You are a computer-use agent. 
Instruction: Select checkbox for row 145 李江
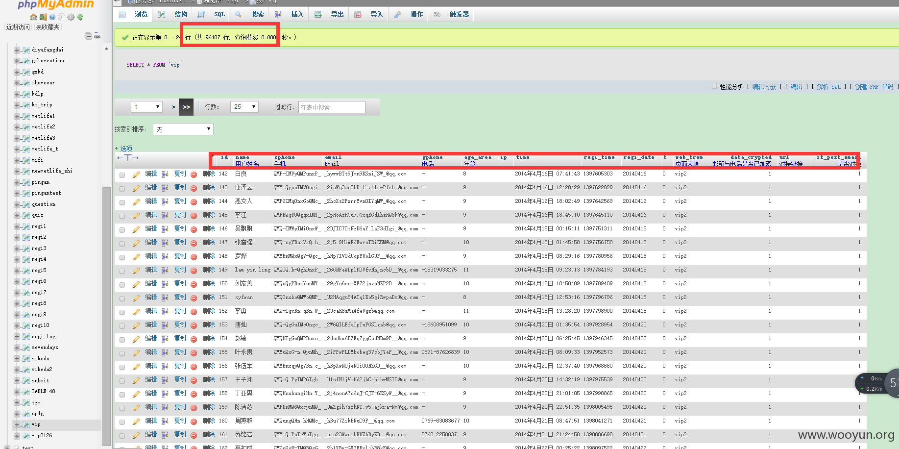[x=122, y=216]
